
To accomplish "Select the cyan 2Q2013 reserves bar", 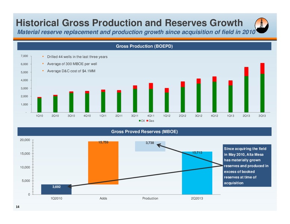I will [x=197, y=173].
